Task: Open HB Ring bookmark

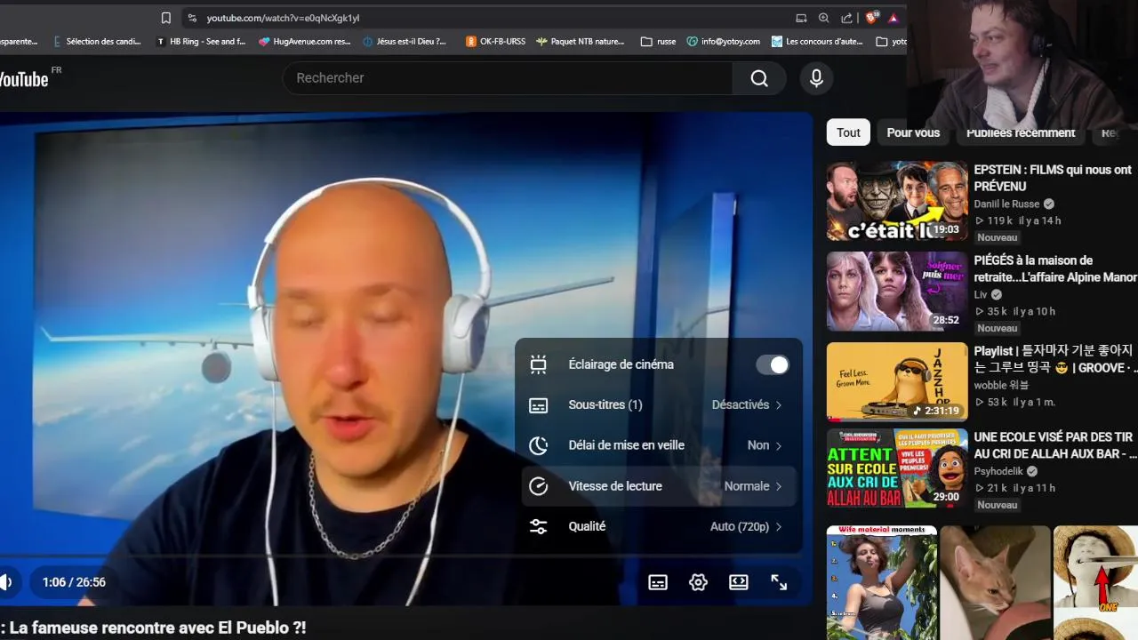Action: (x=201, y=41)
